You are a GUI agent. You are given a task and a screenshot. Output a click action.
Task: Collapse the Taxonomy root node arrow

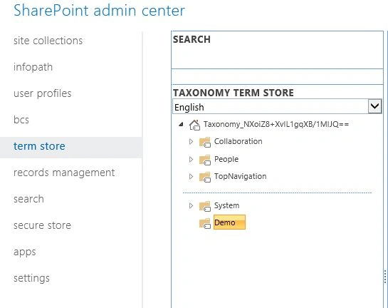(181, 124)
